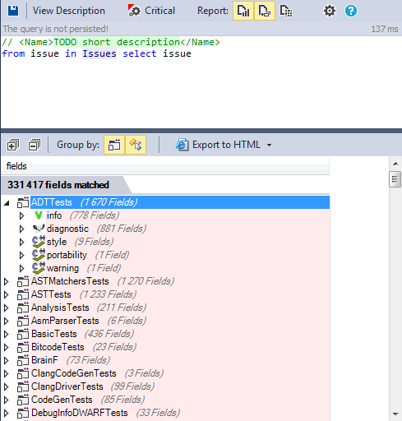The height and width of the screenshot is (421, 402).
Task: Toggle the first Report option icon
Action: pos(243,11)
